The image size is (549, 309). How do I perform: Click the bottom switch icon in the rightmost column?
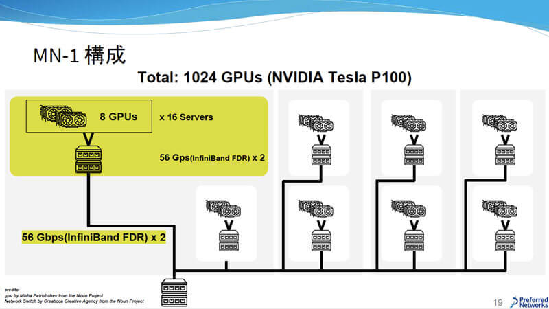click(505, 241)
